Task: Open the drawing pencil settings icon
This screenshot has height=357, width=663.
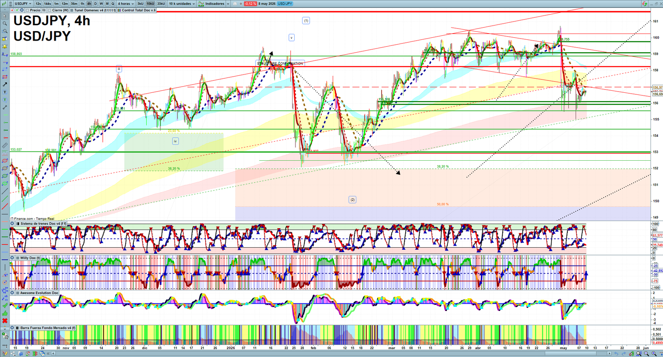Action: [5, 353]
